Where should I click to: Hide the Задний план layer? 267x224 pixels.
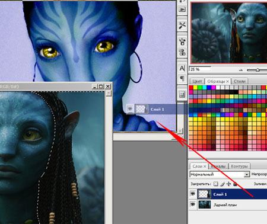point(193,204)
